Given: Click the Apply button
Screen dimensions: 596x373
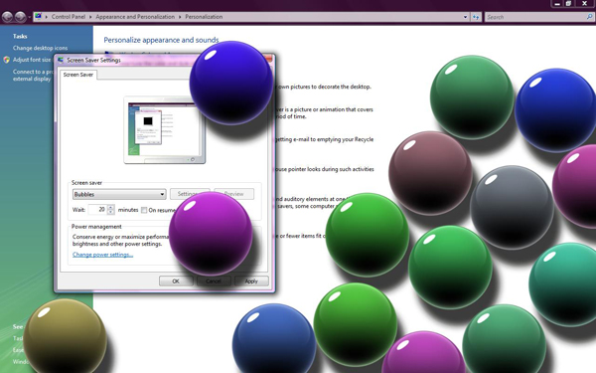Looking at the screenshot, I should pyautogui.click(x=251, y=280).
